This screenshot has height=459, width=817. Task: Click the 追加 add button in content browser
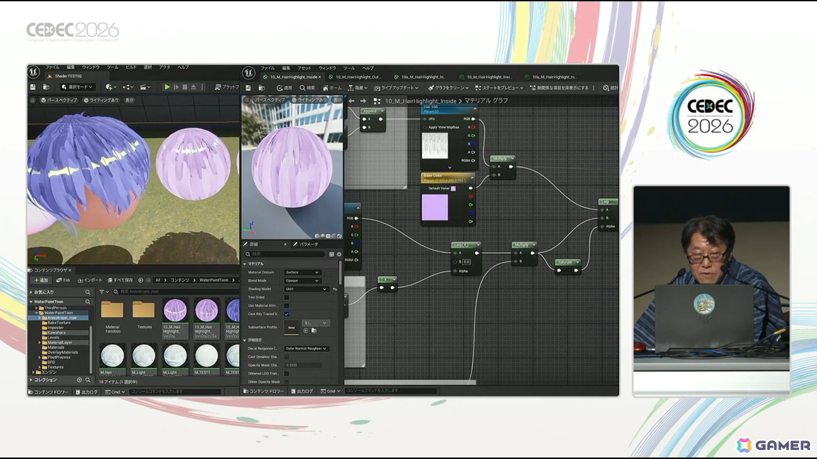tap(42, 280)
